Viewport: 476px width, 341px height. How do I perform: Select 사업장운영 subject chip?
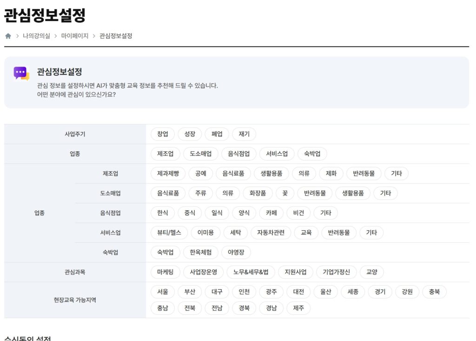pyautogui.click(x=204, y=272)
